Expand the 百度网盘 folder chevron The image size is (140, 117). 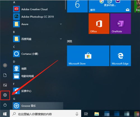(61, 39)
